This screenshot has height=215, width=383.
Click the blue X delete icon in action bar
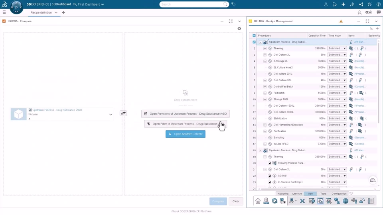tap(302, 201)
